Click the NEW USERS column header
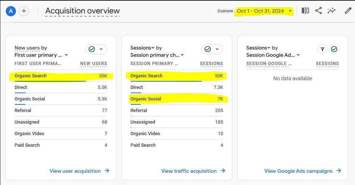The width and height of the screenshot is (355, 185). (x=93, y=64)
